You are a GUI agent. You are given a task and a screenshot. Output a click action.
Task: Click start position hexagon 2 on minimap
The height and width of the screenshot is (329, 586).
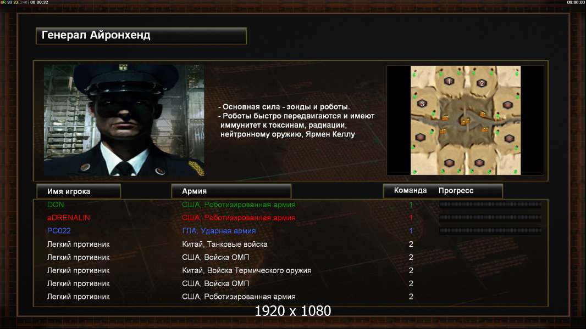tap(482, 83)
